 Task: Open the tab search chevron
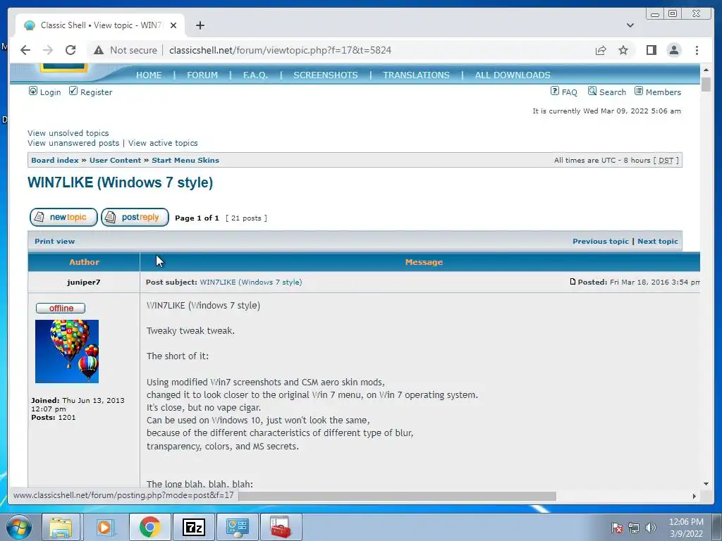pyautogui.click(x=630, y=25)
